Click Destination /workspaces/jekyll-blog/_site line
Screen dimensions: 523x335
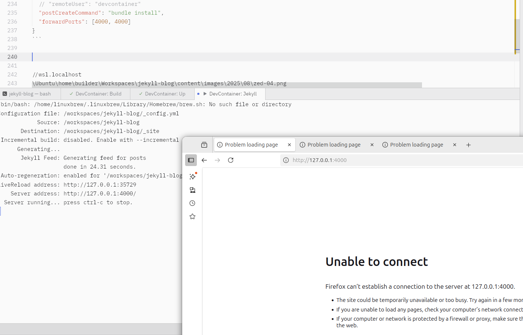90,131
